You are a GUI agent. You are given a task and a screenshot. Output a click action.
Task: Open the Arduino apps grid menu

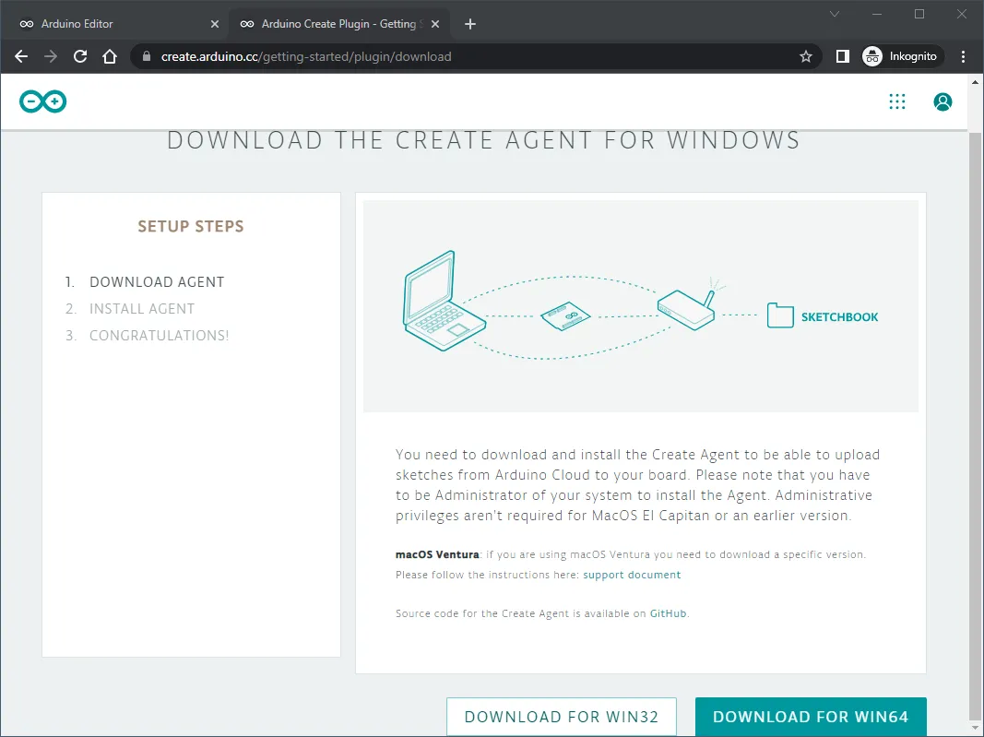click(x=896, y=101)
